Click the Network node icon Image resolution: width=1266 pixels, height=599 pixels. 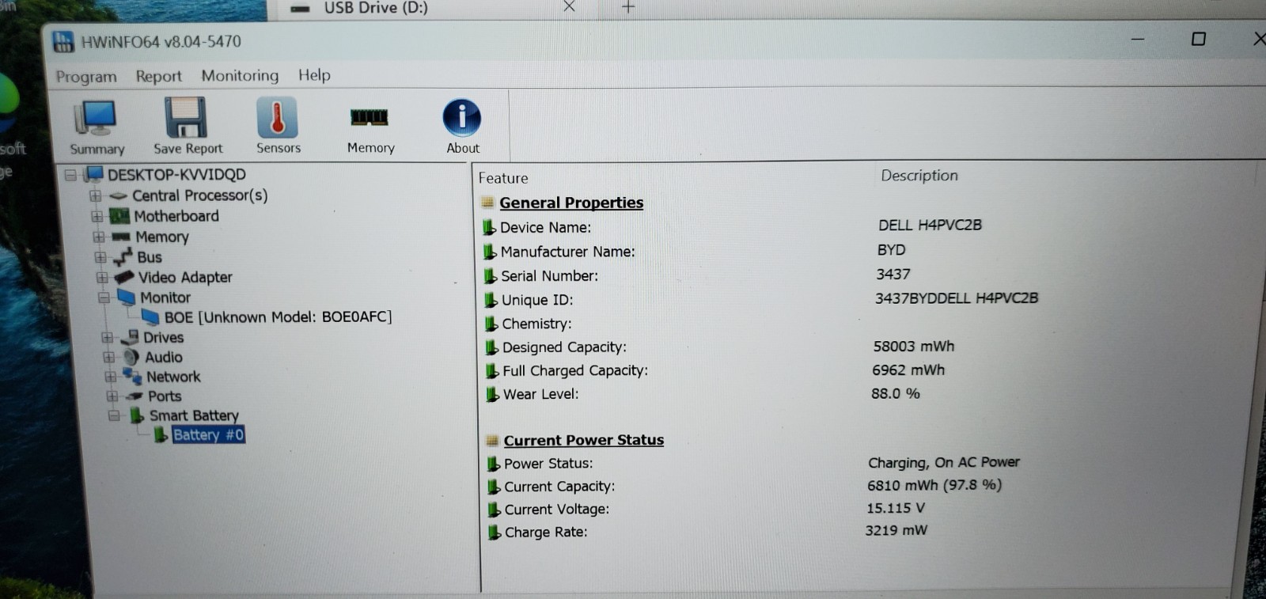pos(132,377)
